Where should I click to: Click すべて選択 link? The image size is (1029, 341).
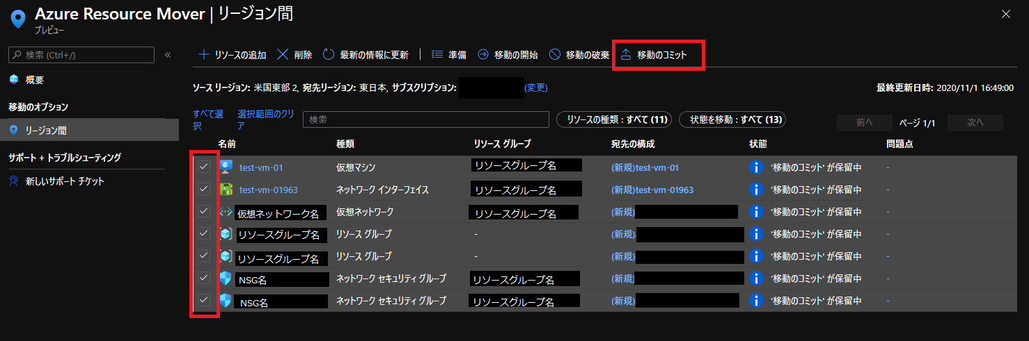208,119
